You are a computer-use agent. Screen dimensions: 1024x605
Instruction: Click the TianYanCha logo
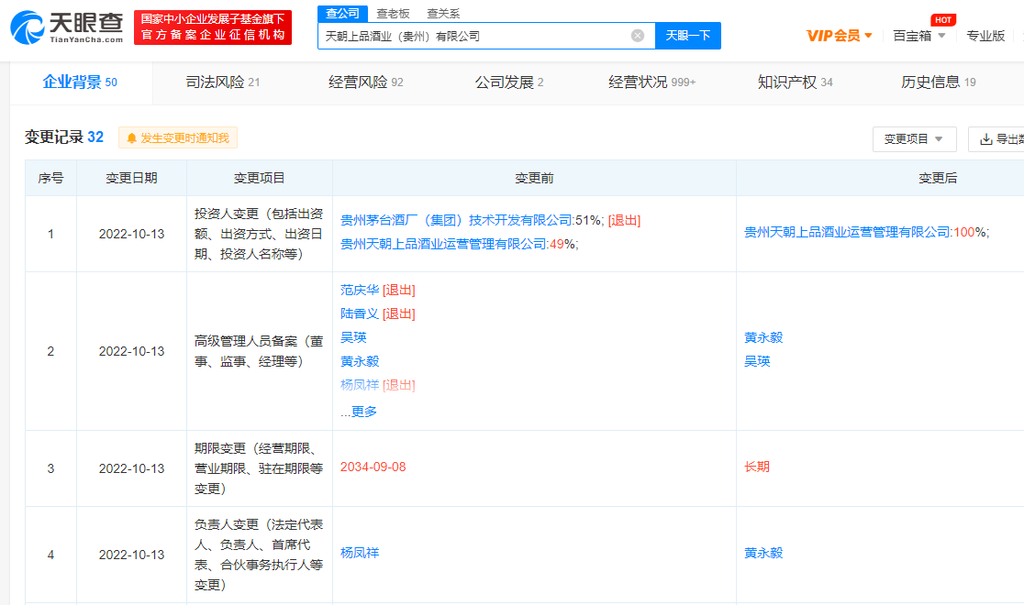click(66, 28)
